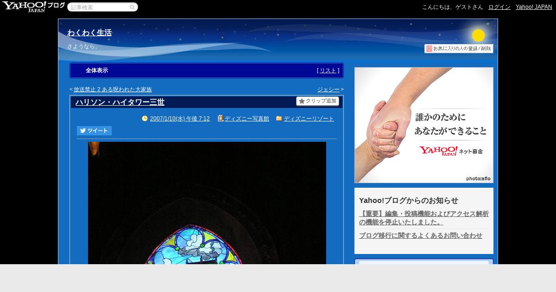Click the folder icon beside ディズニーリゾート
Screen dimensions: 556x292
point(279,118)
